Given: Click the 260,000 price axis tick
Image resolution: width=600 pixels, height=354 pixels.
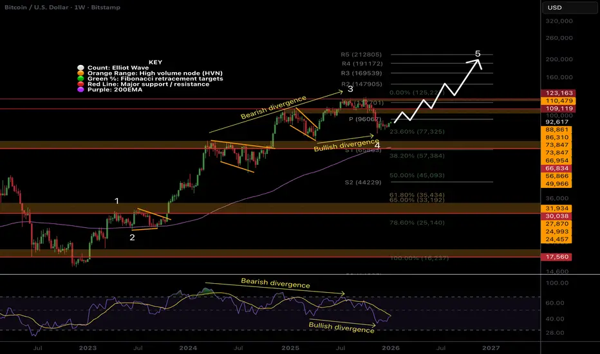Looking at the screenshot, I should click(559, 38).
